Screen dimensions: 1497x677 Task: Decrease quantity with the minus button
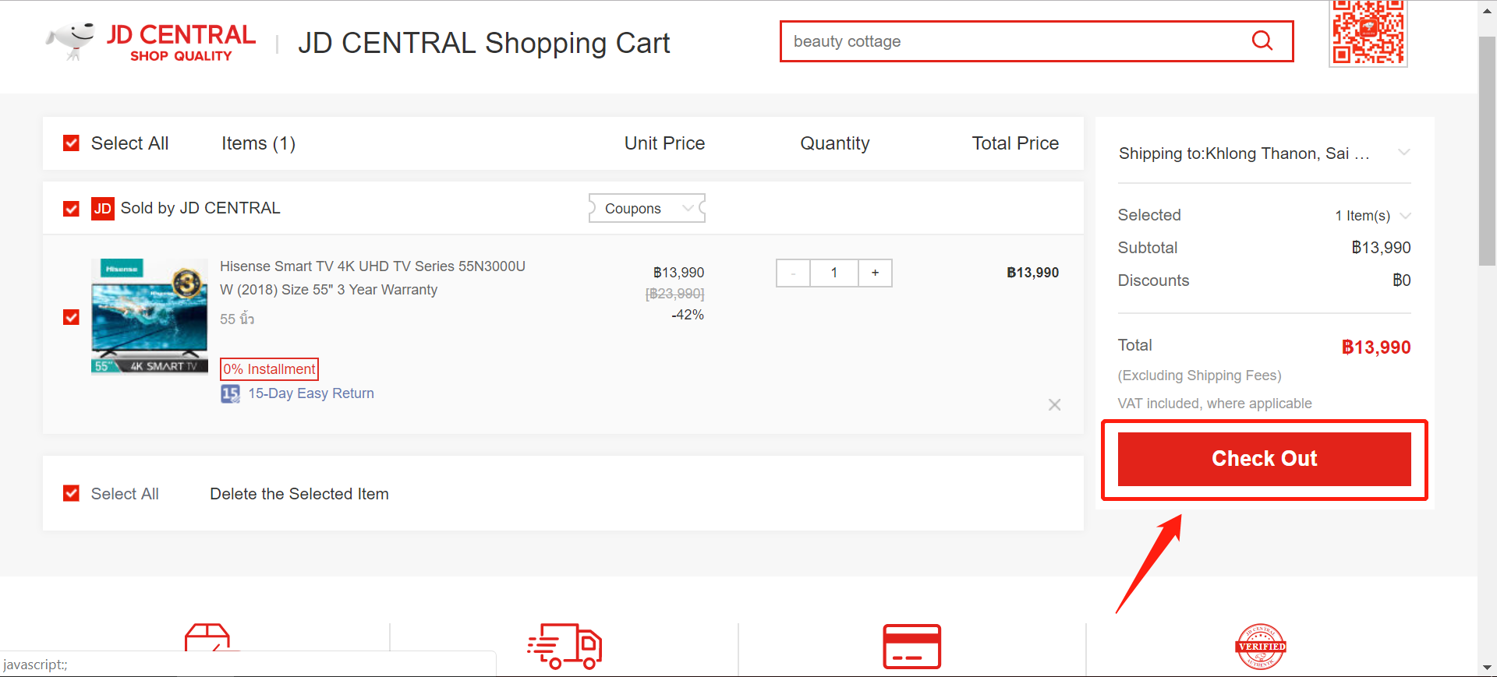[793, 273]
